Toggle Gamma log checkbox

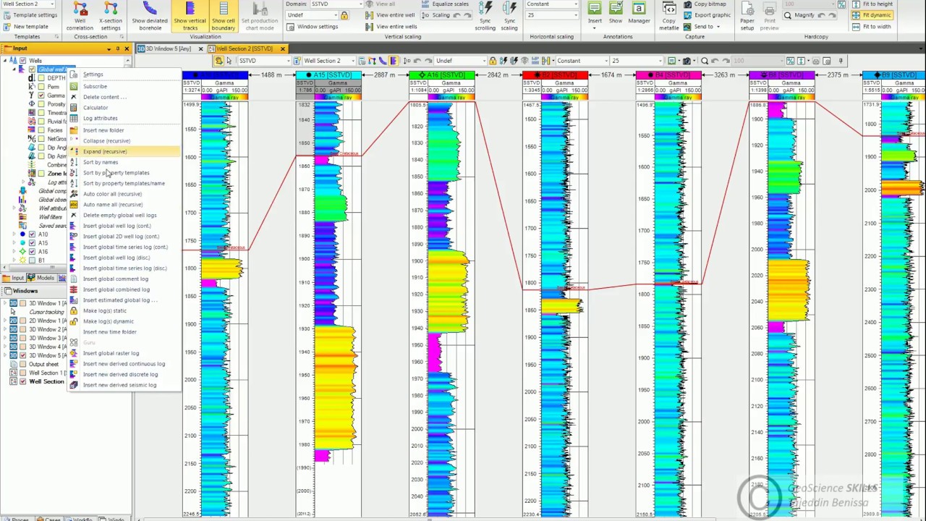41,96
